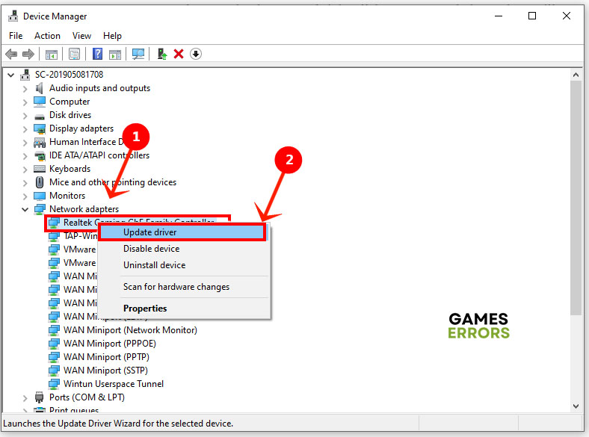Select WAN Miniport (PPTP)
This screenshot has height=437, width=589.
[106, 357]
